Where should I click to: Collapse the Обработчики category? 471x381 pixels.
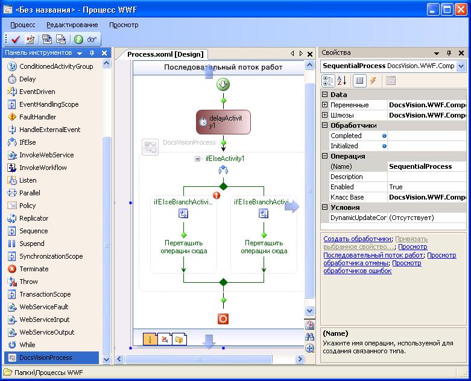(x=324, y=125)
